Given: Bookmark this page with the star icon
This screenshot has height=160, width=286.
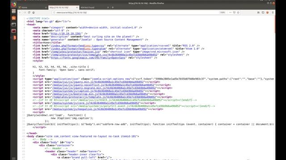Looking at the screenshot, I should click(238, 12).
